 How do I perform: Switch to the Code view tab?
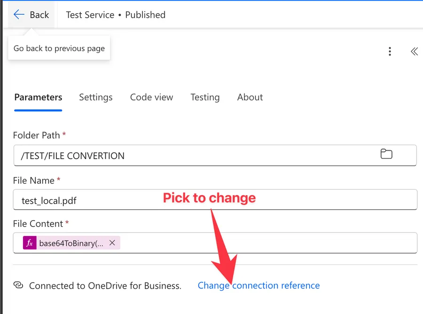151,97
